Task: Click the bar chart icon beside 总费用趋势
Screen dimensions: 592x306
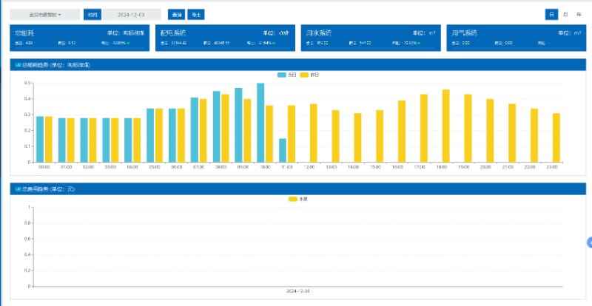Action: tap(18, 189)
